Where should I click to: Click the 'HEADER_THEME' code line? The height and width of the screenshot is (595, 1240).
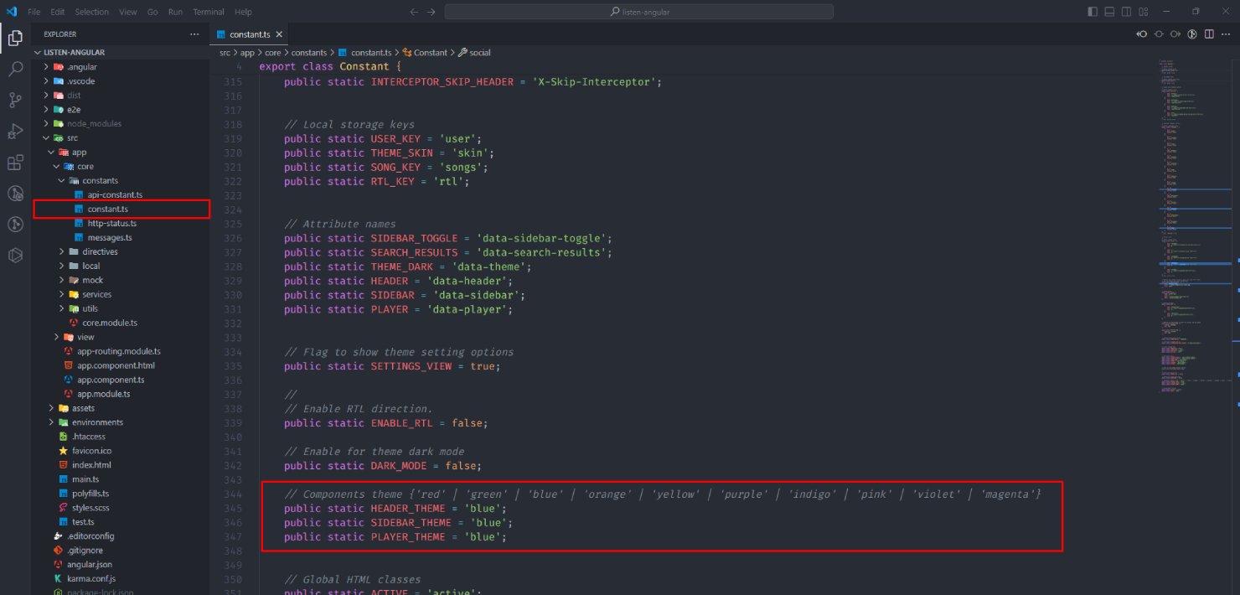tap(395, 508)
